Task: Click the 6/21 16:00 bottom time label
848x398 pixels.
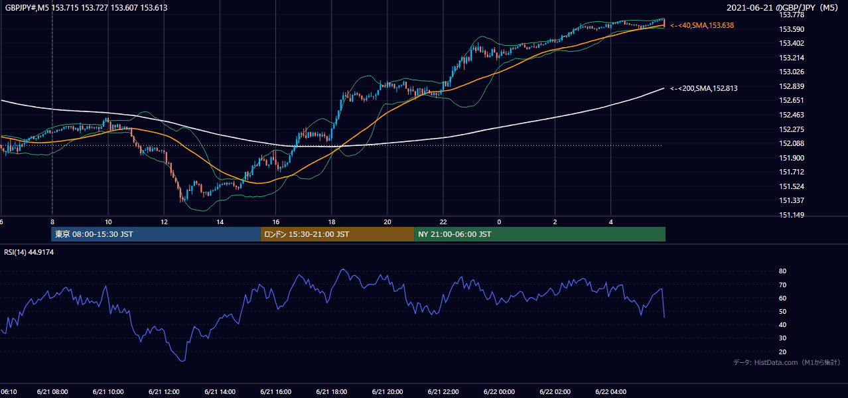Action: 275,392
